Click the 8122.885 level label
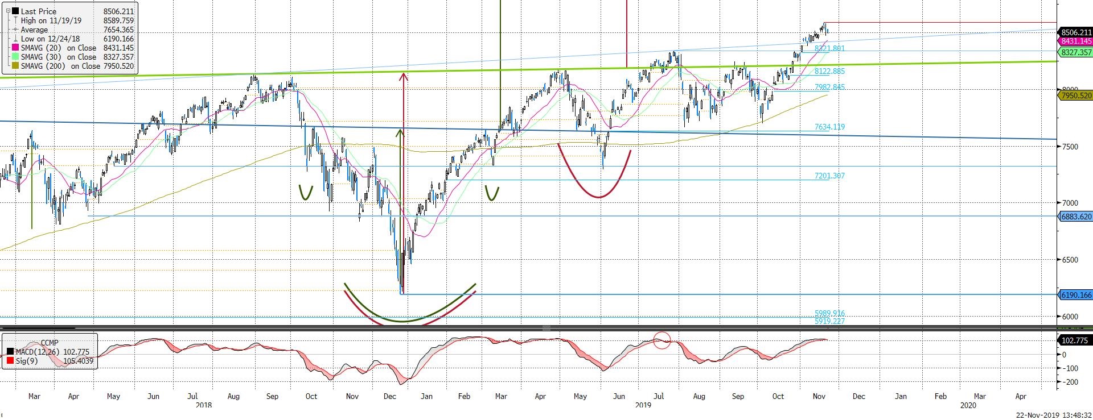 (x=829, y=71)
